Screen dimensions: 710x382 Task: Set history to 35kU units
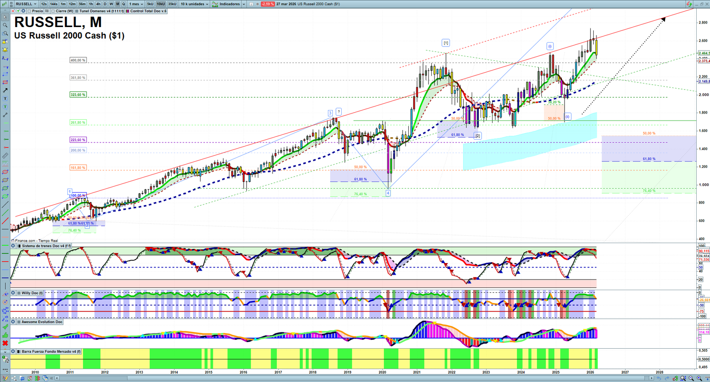click(x=172, y=4)
